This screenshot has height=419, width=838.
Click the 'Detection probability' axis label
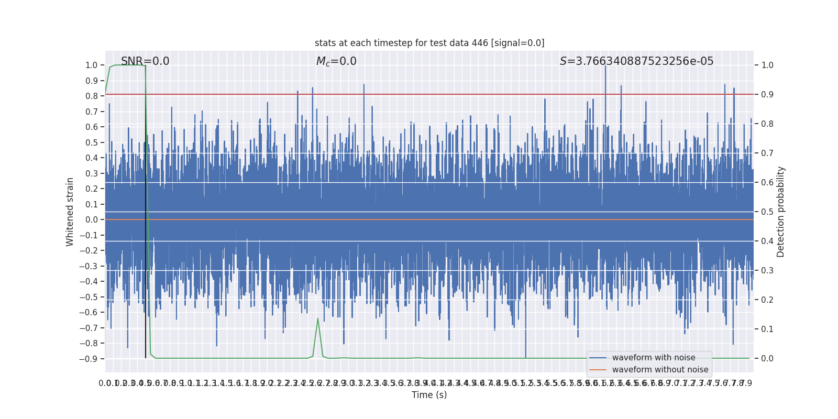pyautogui.click(x=781, y=212)
